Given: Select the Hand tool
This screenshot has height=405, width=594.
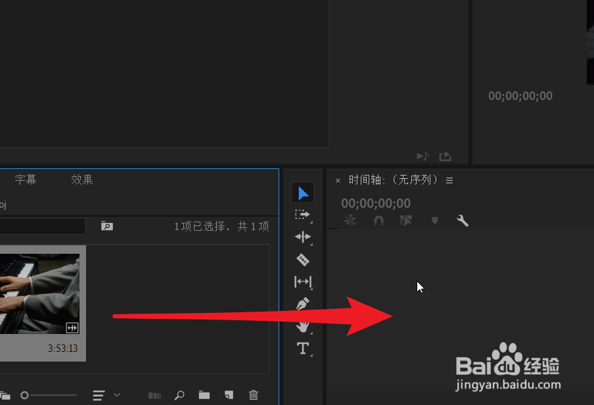Looking at the screenshot, I should click(303, 327).
